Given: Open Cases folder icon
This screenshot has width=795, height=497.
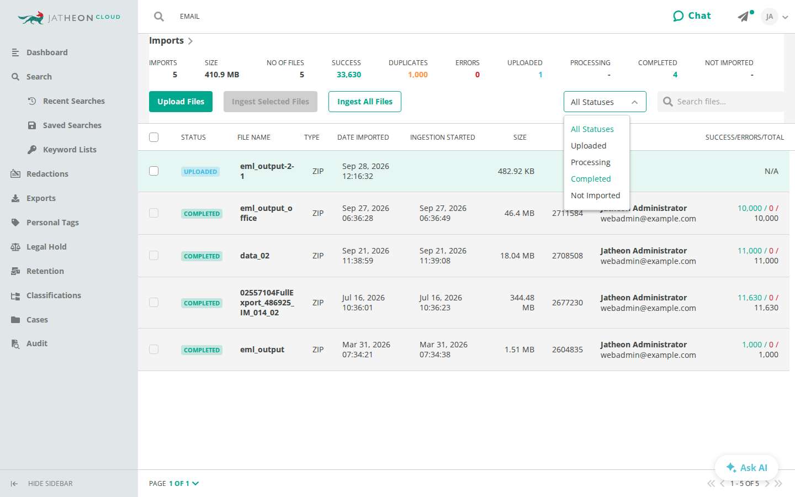Looking at the screenshot, I should pyautogui.click(x=15, y=320).
